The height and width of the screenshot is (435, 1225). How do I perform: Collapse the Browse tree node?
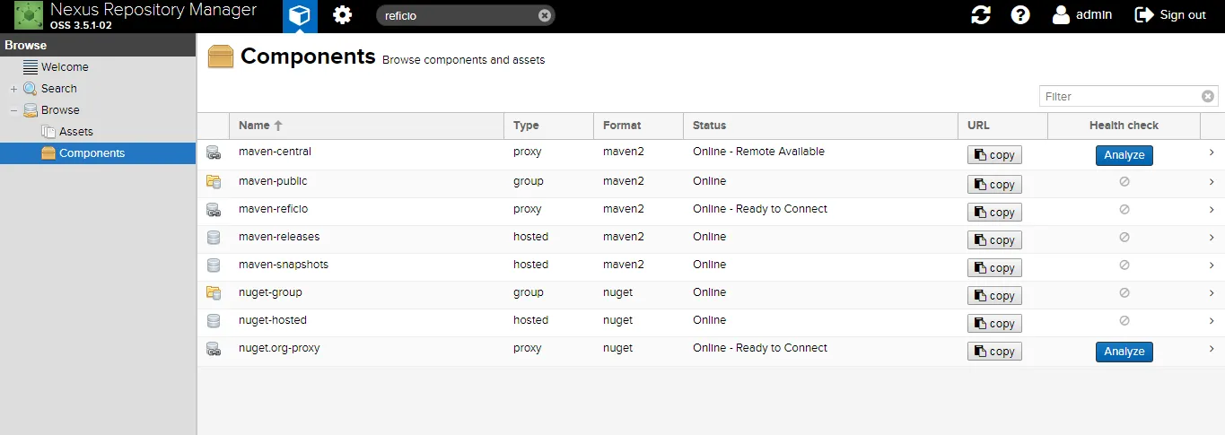tap(13, 110)
